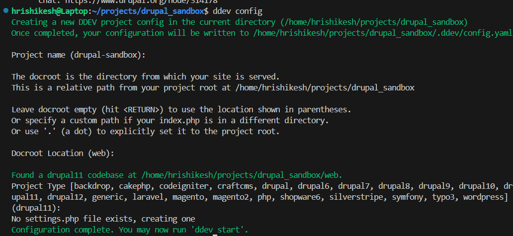Click the 'Docroot Location (web):' prompt line
The image size is (513, 236).
63,154
